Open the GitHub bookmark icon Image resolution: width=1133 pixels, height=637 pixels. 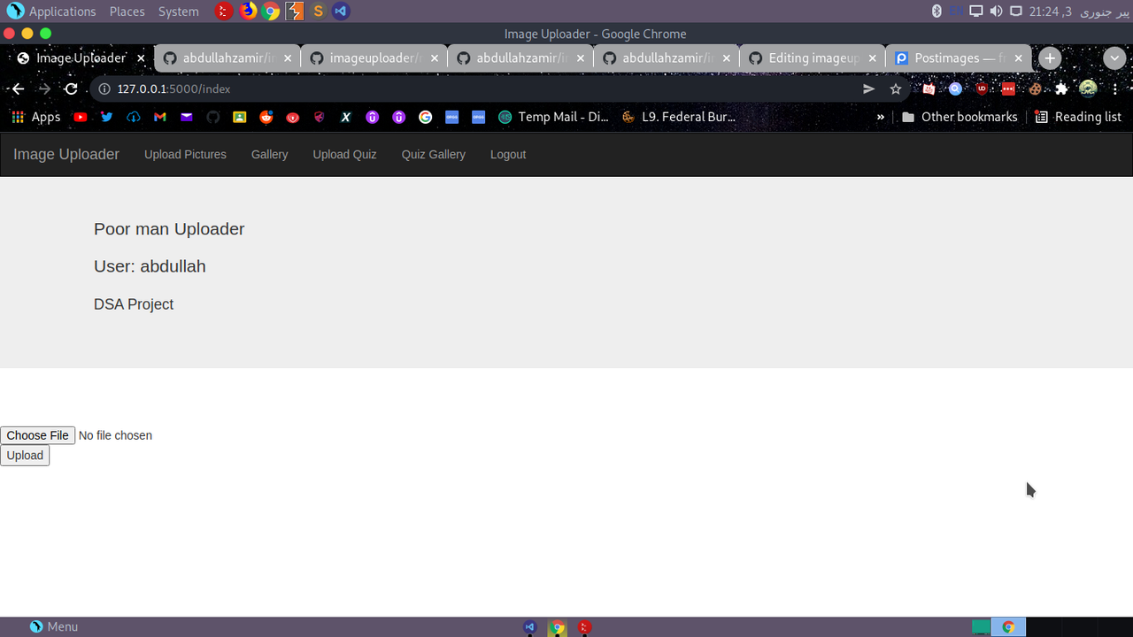[213, 117]
